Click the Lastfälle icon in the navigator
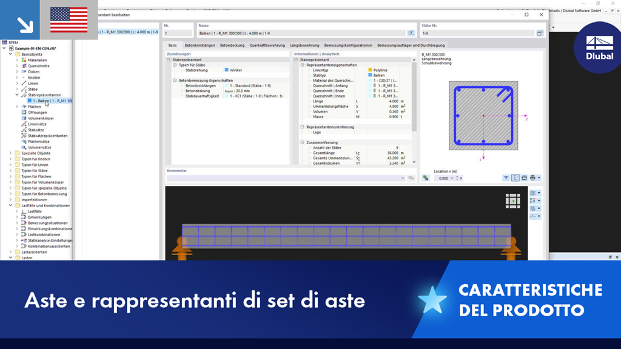 click(24, 211)
